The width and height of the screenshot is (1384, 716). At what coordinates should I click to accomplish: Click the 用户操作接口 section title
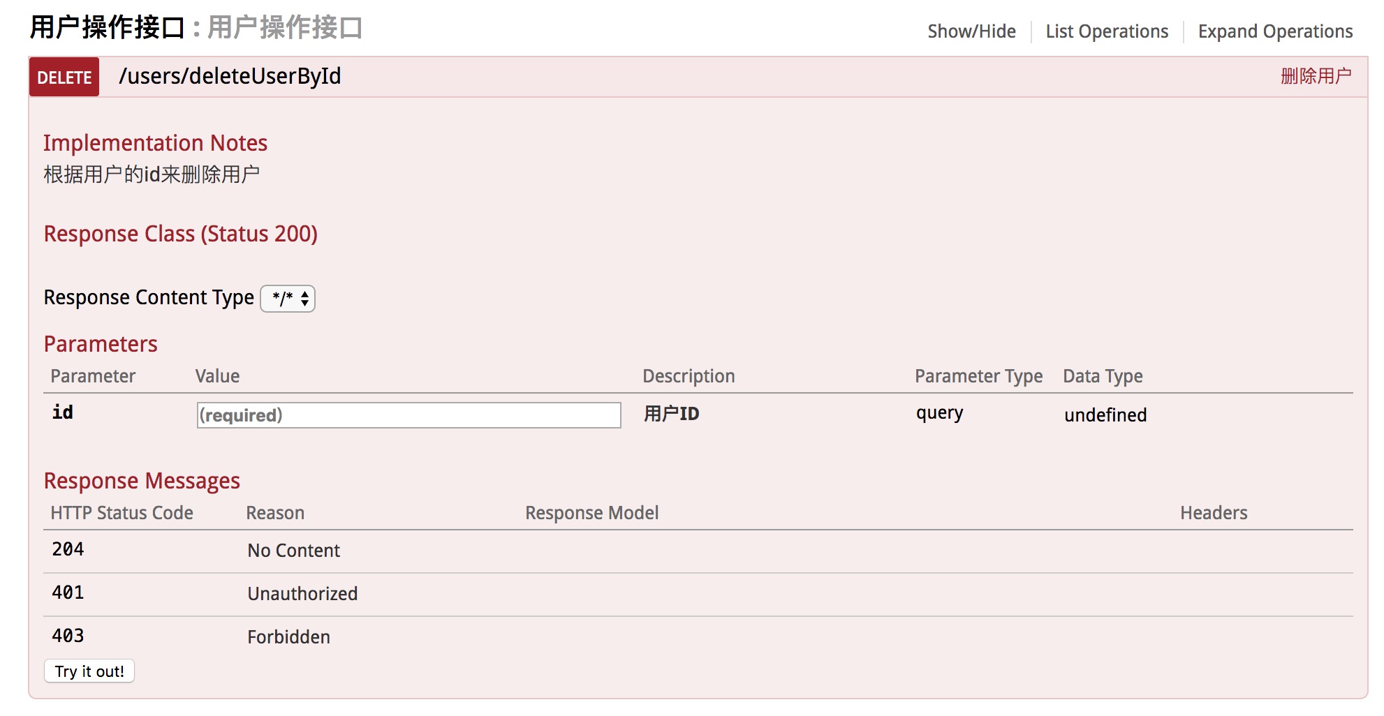click(x=107, y=28)
